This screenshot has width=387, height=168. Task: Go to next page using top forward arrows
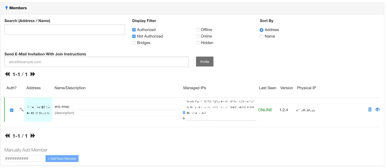point(33,74)
